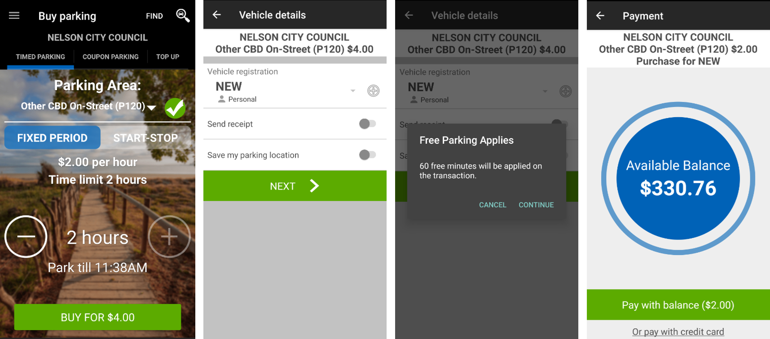This screenshot has height=339, width=770.
Task: Increase parking duration with plus button
Action: [169, 237]
